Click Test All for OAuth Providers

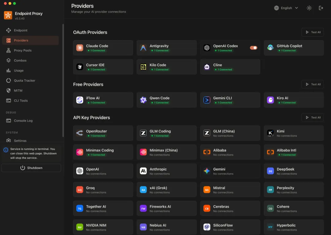pyautogui.click(x=313, y=32)
